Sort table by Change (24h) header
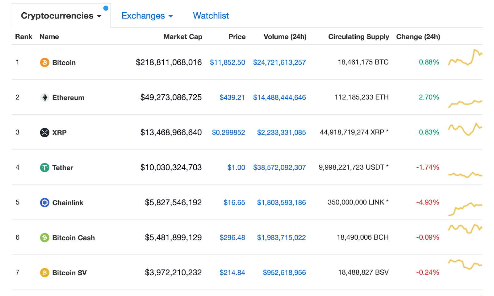This screenshot has height=296, width=494. click(418, 37)
